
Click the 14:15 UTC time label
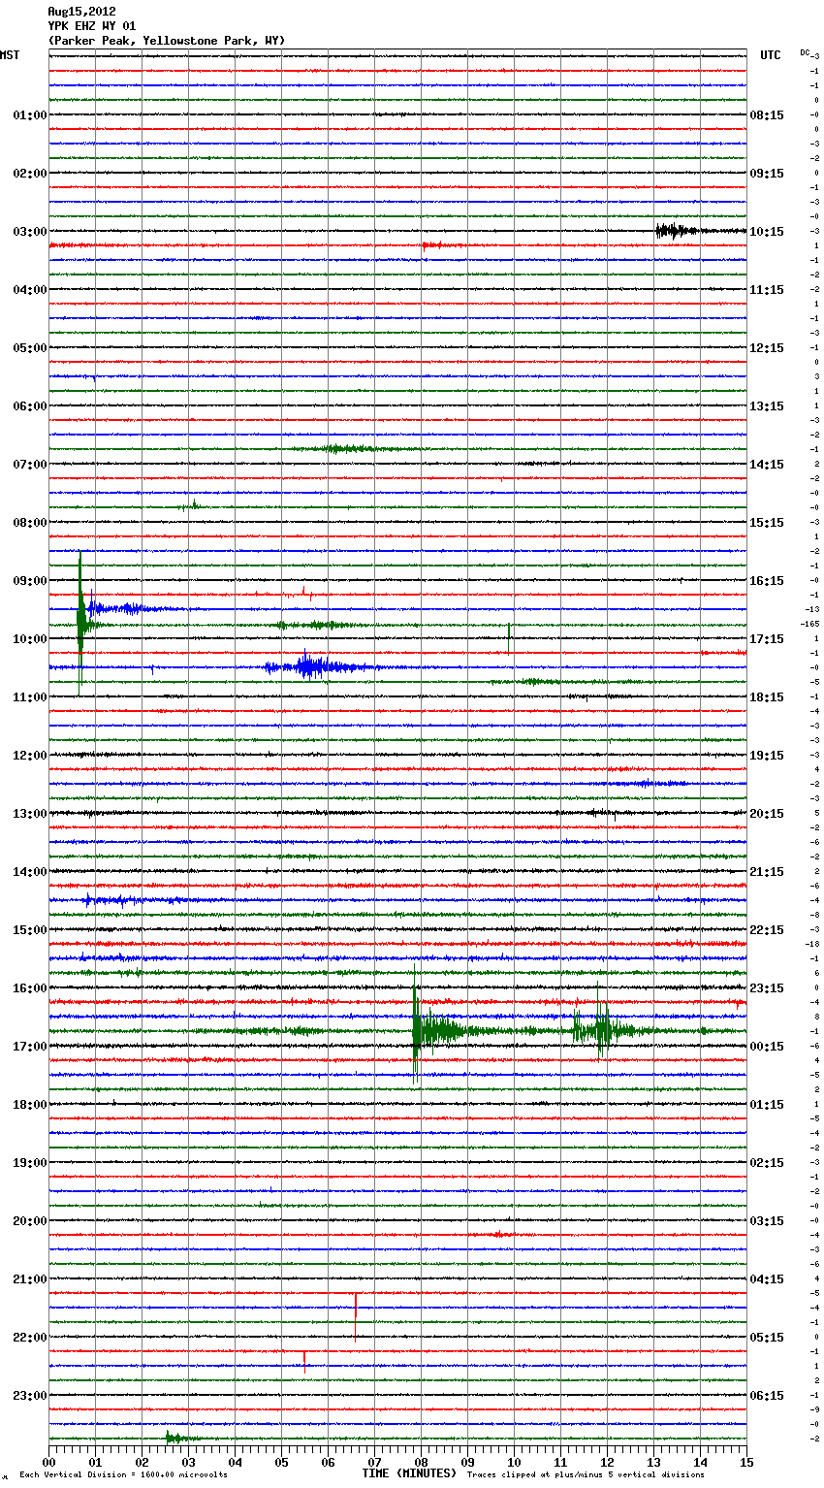(x=767, y=465)
